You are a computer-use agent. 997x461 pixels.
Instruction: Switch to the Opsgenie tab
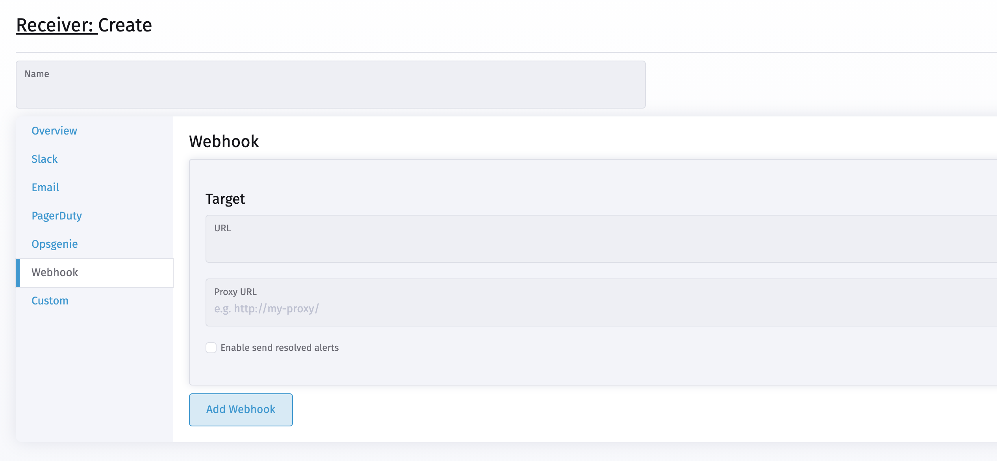pos(54,244)
